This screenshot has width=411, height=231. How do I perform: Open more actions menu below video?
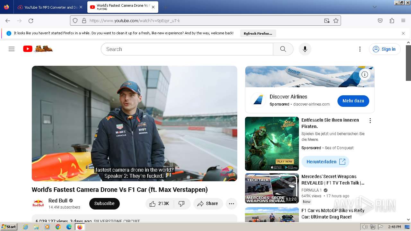(x=232, y=204)
